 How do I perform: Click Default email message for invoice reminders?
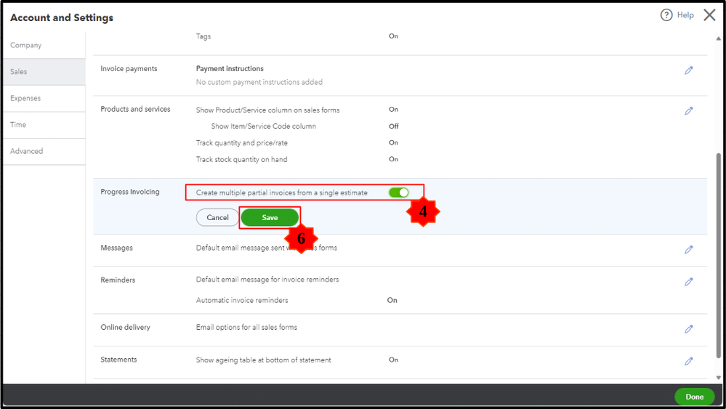pyautogui.click(x=267, y=280)
